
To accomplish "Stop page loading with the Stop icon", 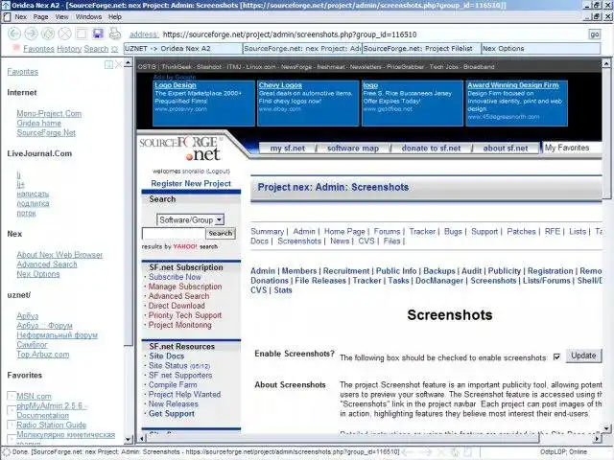I will pyautogui.click(x=64, y=34).
